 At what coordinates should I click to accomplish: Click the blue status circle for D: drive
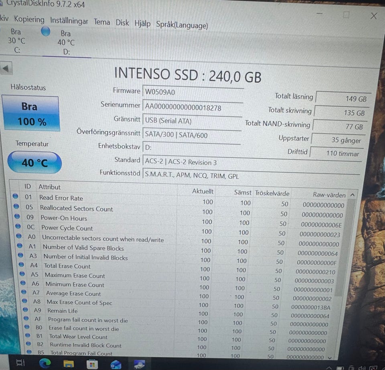point(46,31)
